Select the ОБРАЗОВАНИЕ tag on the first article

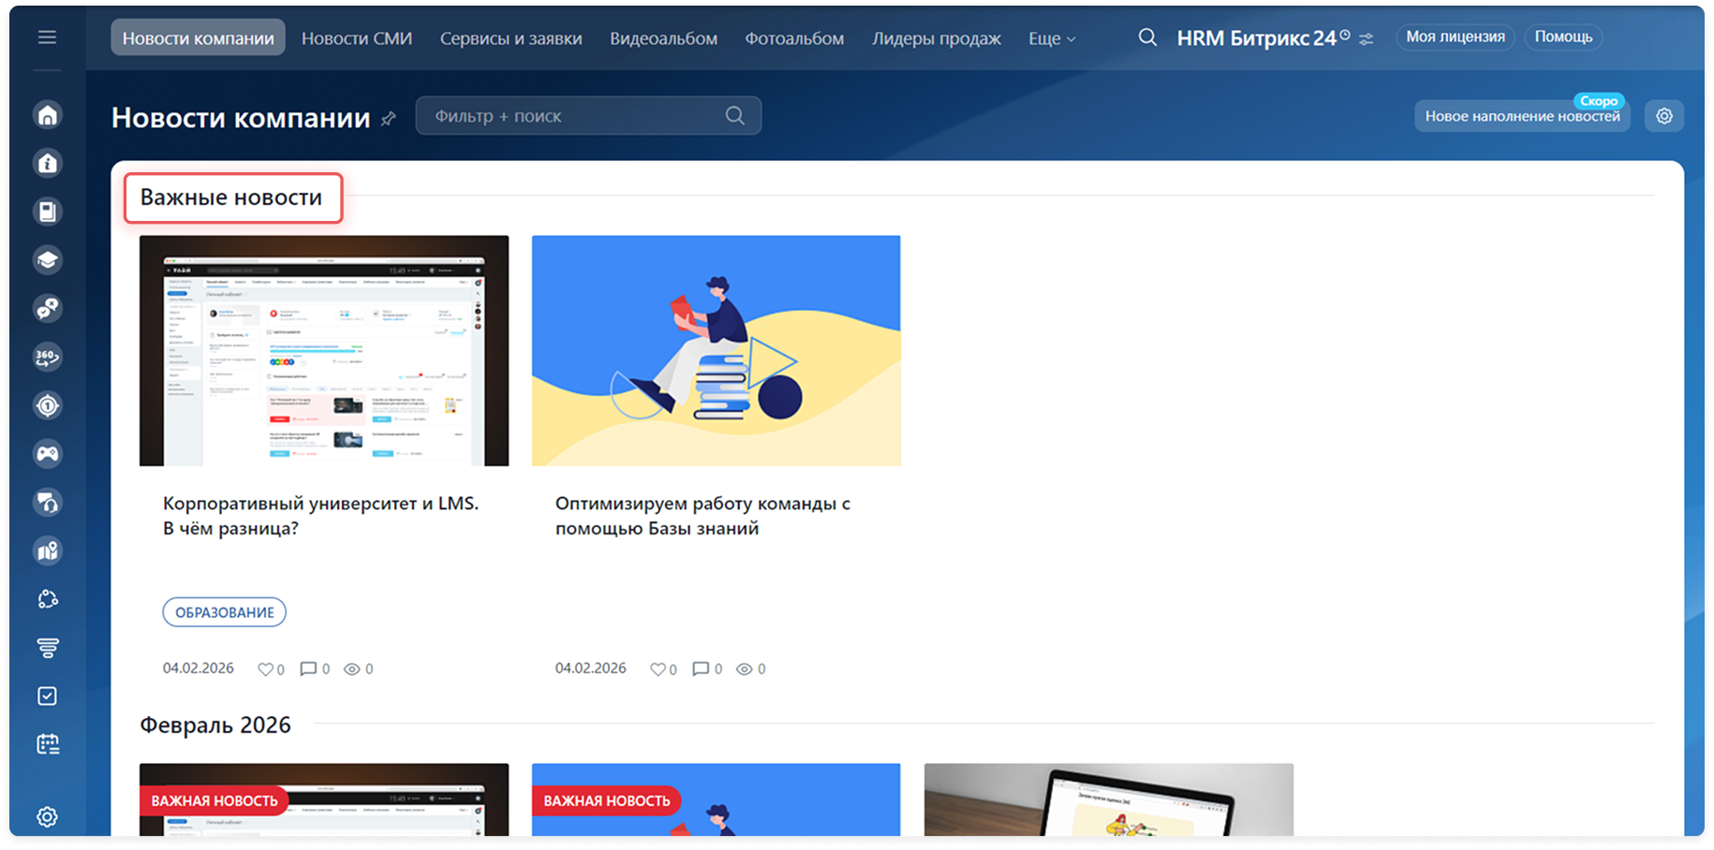tap(225, 612)
